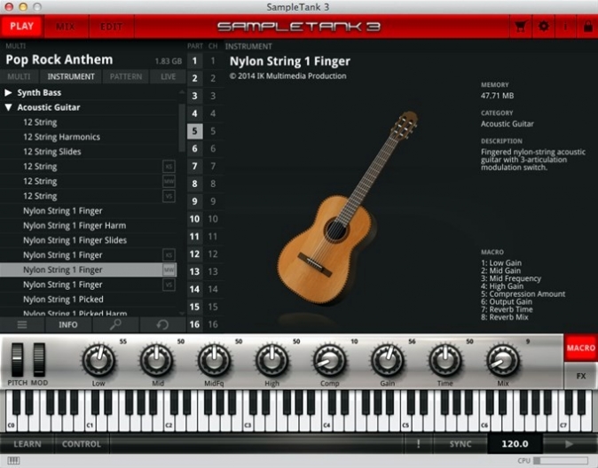Open the info 'i' icon in header

(x=565, y=27)
